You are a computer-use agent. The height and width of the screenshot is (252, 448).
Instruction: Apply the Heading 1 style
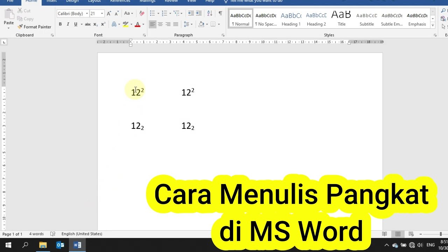click(291, 19)
